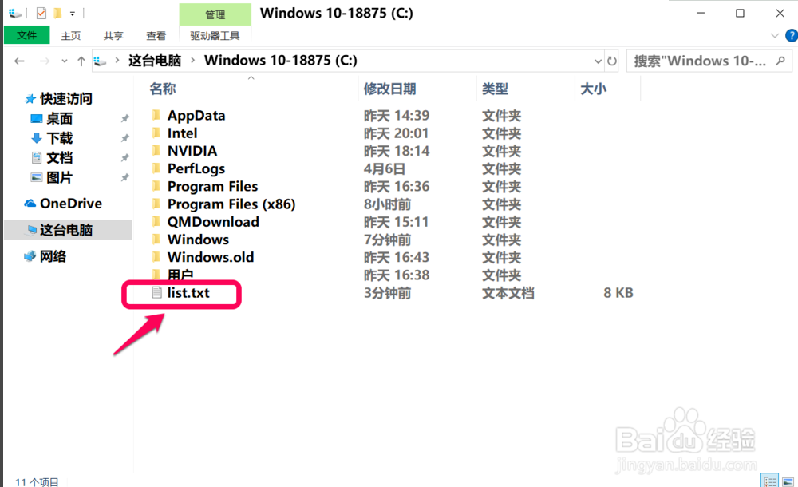Image resolution: width=798 pixels, height=487 pixels.
Task: Open 文档 in the navigation pane
Action: [60, 157]
